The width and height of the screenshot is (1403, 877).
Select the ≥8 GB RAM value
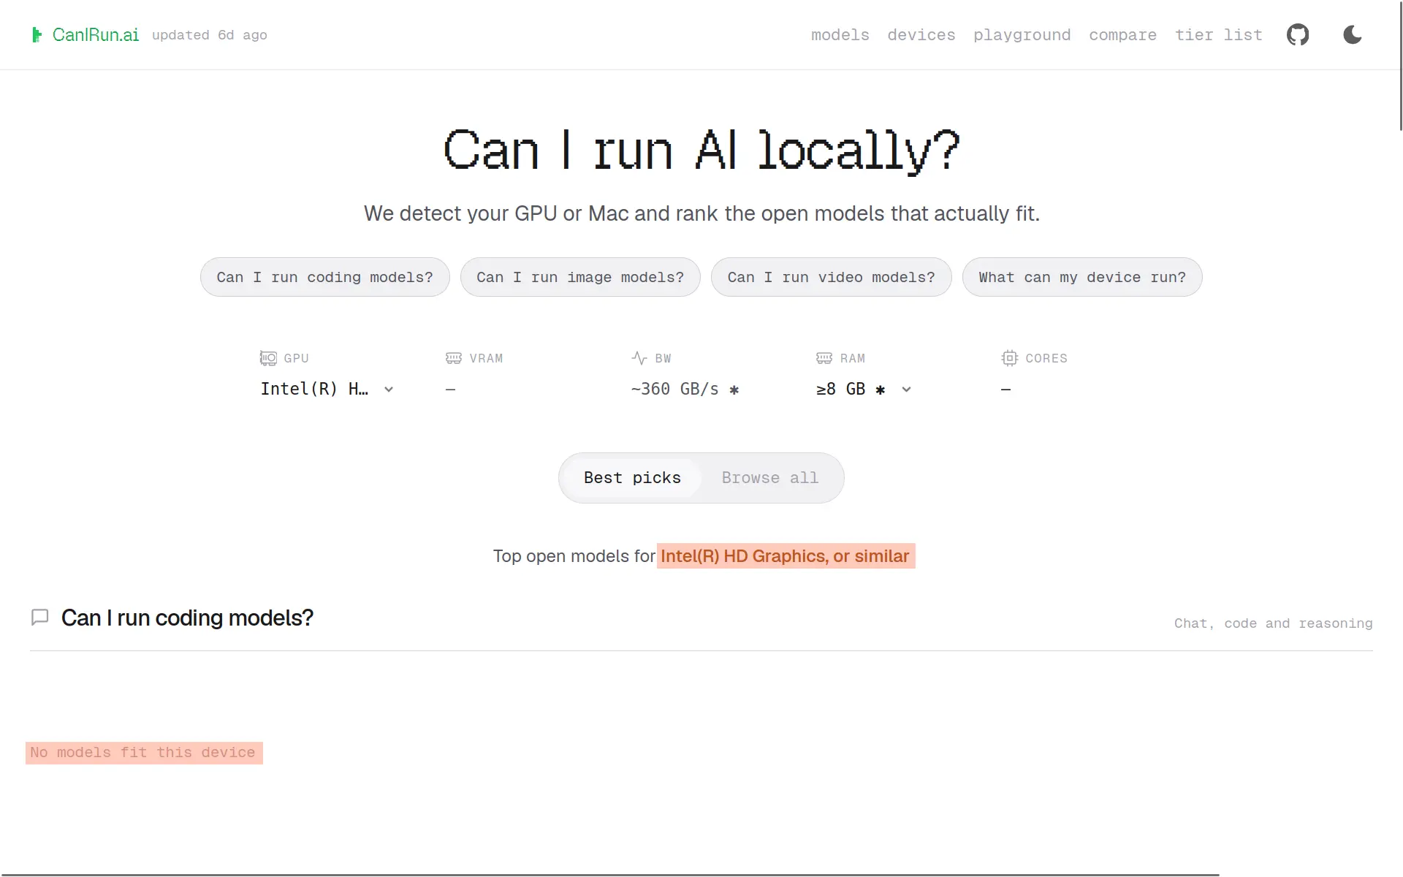(840, 389)
